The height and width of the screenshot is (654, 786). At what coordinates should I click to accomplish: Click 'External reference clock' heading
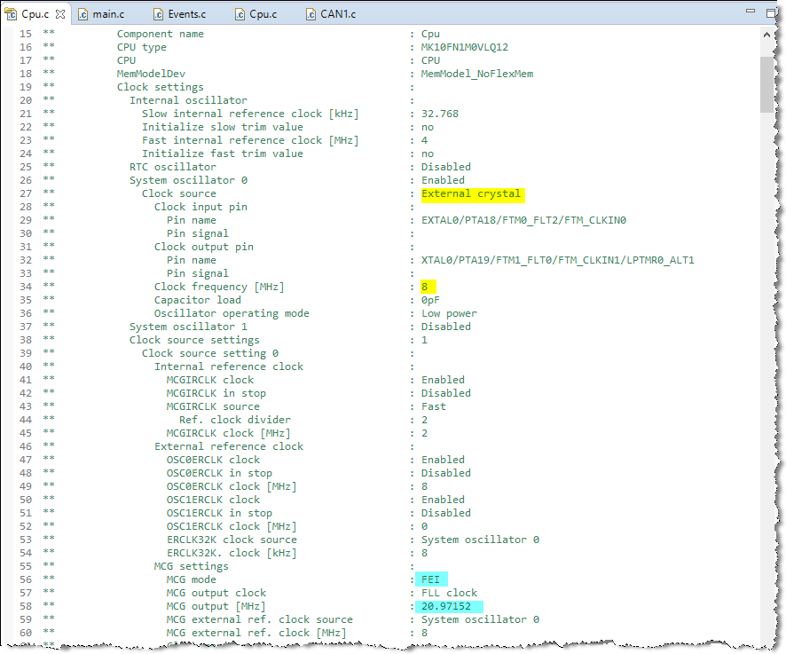tap(229, 446)
